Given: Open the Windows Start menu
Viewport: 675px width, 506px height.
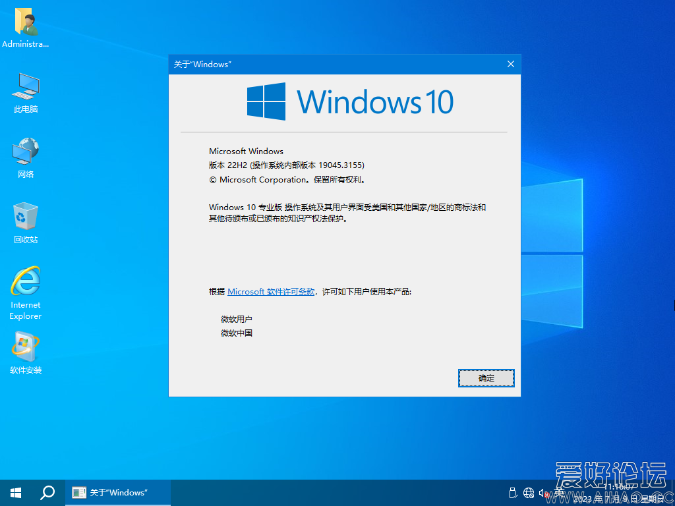Looking at the screenshot, I should click(16, 493).
